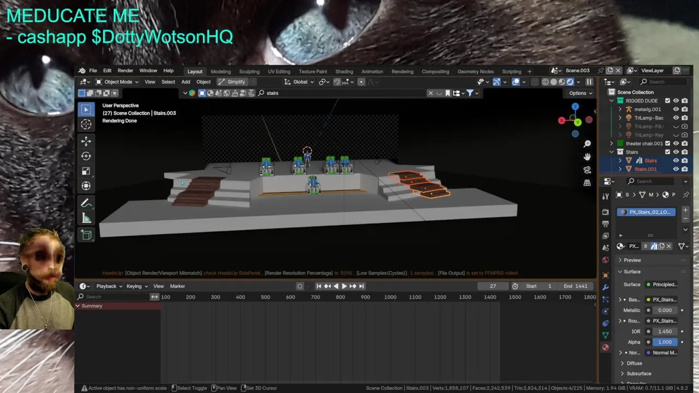Open the Physics properties tab
699x393 pixels.
coord(605,312)
